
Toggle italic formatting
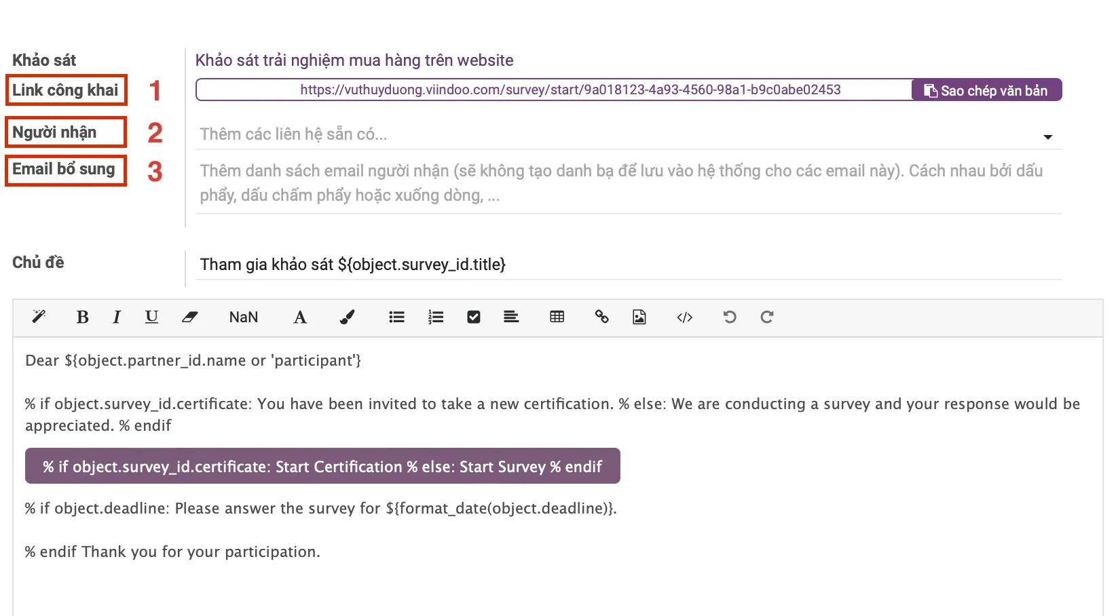click(117, 317)
